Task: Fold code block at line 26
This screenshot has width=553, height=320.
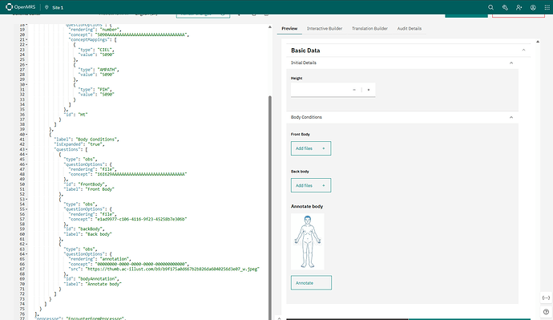Action: pos(26,65)
